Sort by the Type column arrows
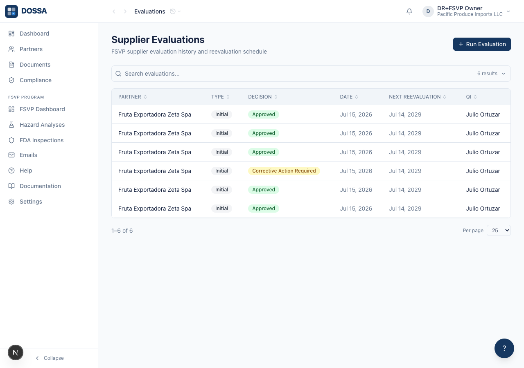 (x=228, y=97)
